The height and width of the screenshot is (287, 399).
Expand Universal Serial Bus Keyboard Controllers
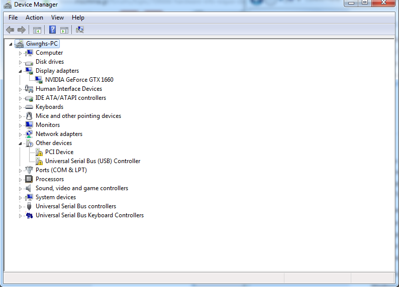tap(20, 216)
